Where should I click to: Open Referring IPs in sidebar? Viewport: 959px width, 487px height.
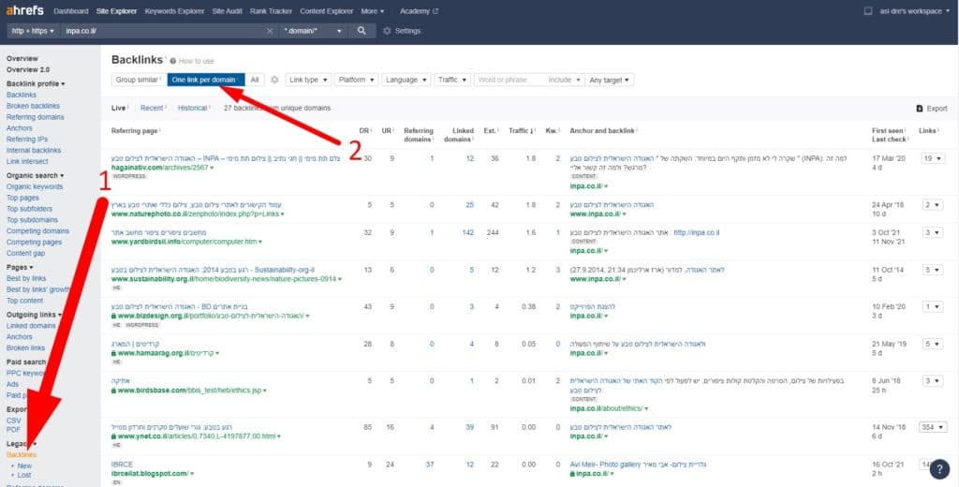25,140
